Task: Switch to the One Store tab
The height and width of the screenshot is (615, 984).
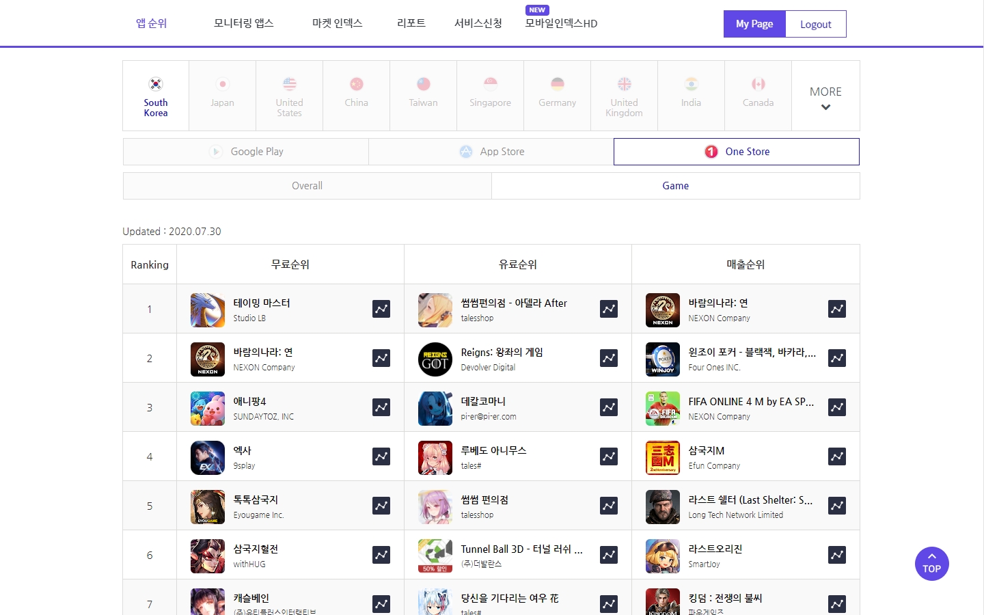Action: pos(737,152)
